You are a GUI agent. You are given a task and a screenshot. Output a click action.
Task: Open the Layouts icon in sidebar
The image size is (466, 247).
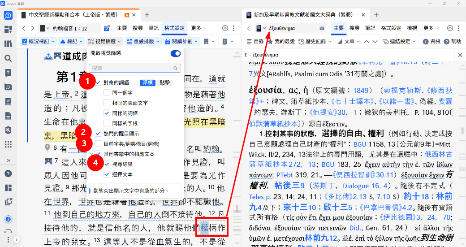pyautogui.click(x=8, y=188)
